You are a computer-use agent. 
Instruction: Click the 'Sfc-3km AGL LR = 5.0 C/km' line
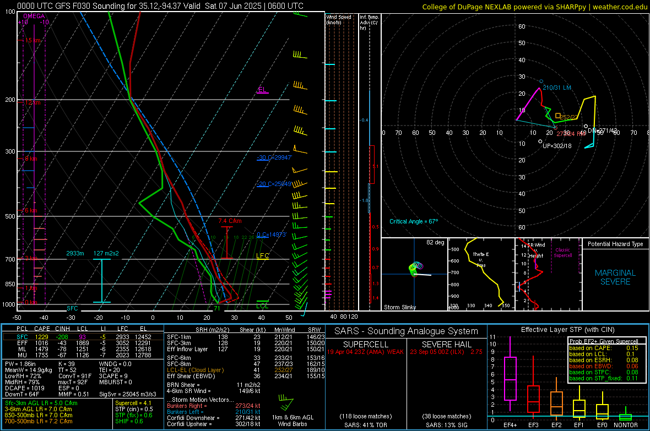pos(41,403)
